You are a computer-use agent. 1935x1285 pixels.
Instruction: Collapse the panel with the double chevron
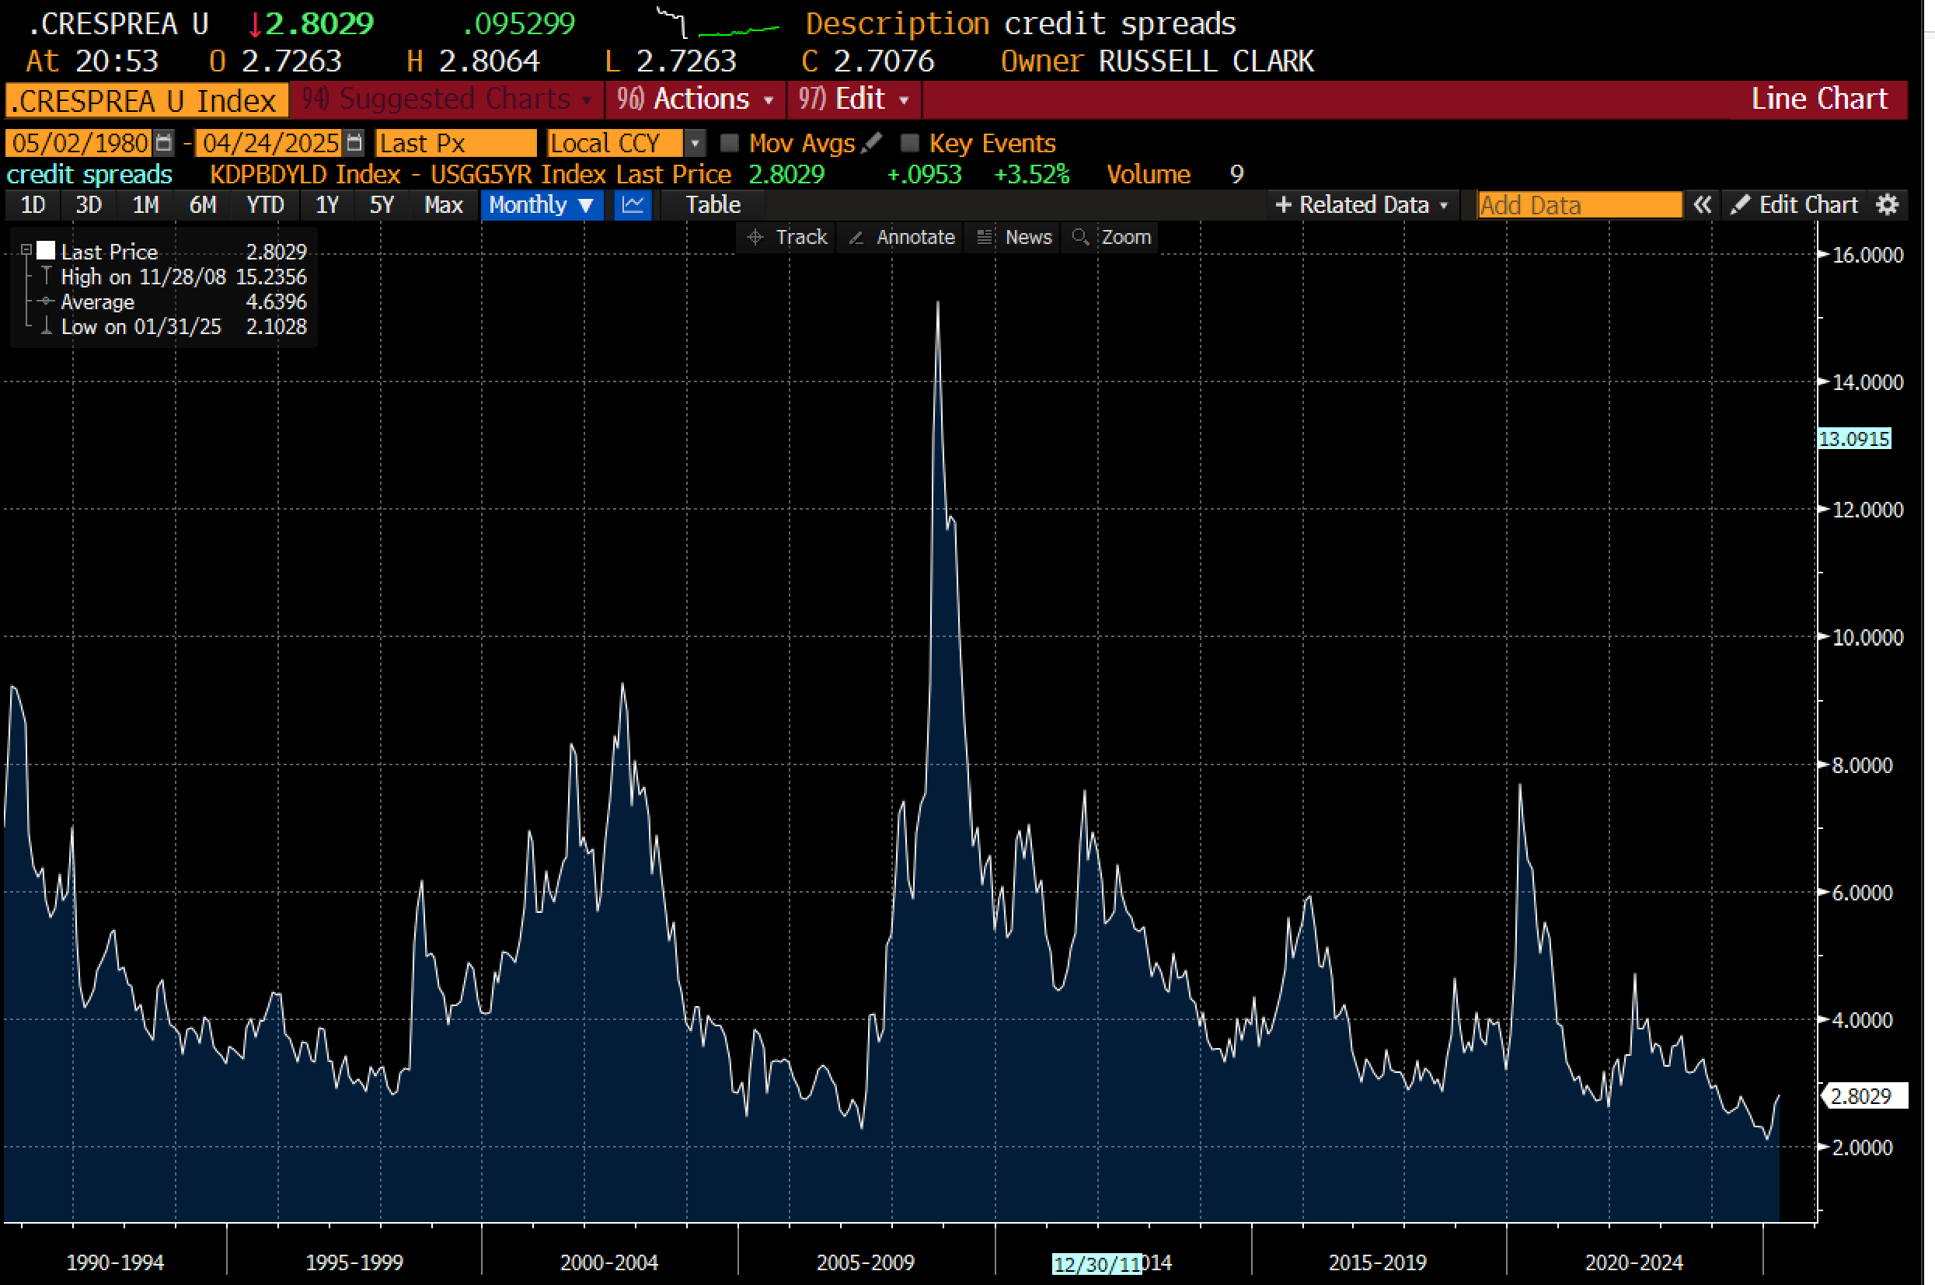(1702, 205)
